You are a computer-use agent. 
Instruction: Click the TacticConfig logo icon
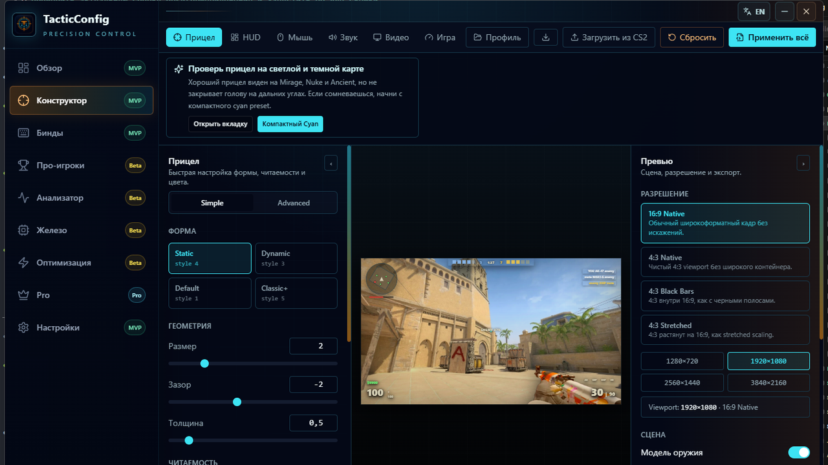click(x=24, y=25)
